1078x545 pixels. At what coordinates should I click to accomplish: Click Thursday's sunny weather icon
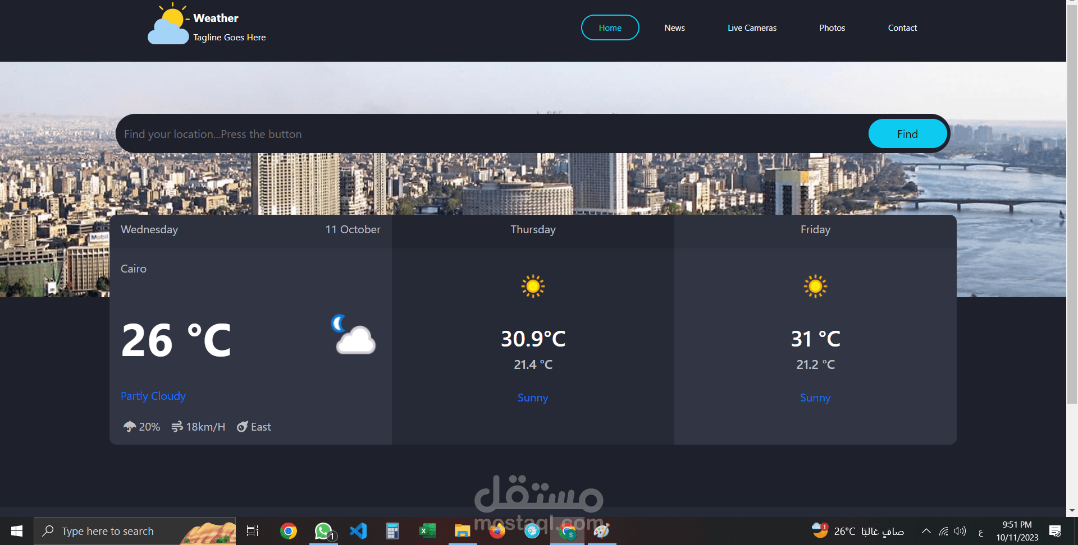point(533,287)
